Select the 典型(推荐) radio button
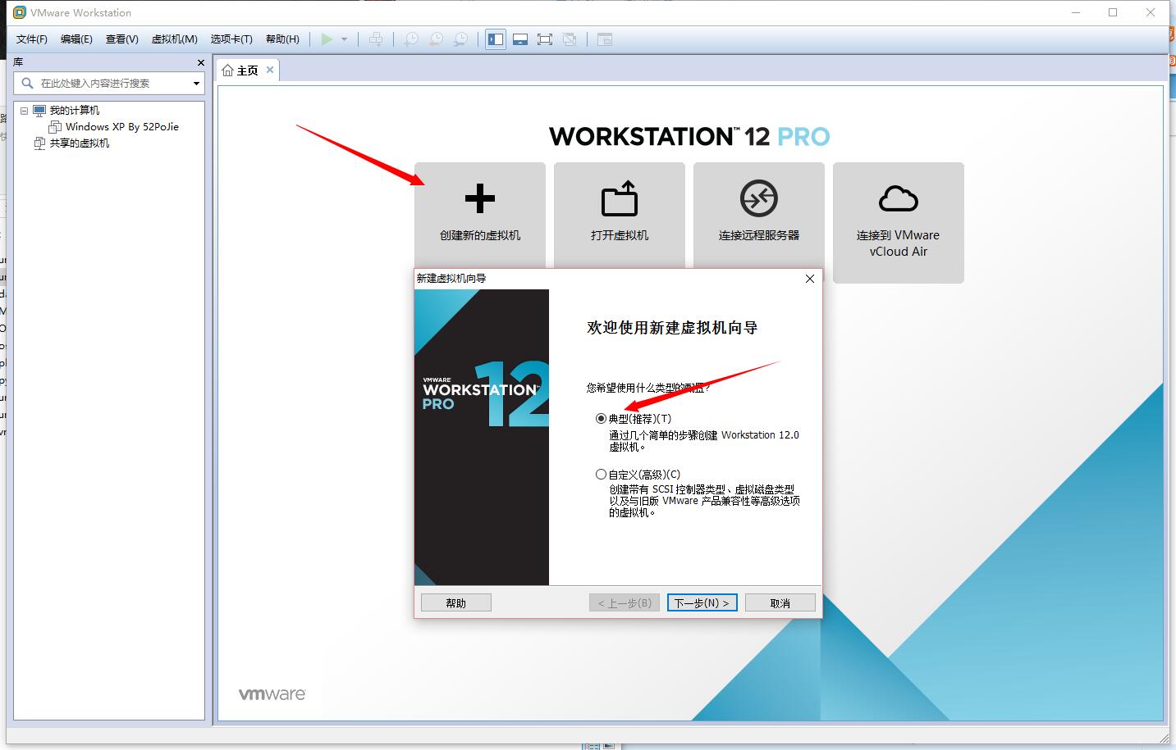Screen dimensions: 1176x750 point(601,418)
